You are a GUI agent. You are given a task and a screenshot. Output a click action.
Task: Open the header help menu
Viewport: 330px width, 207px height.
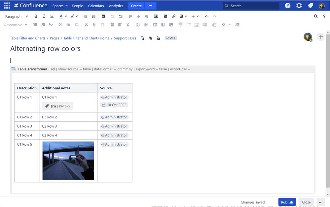pos(287,6)
